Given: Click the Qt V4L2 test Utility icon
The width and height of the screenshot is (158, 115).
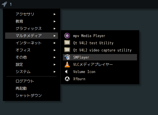Looking at the screenshot, I should tap(67, 43).
